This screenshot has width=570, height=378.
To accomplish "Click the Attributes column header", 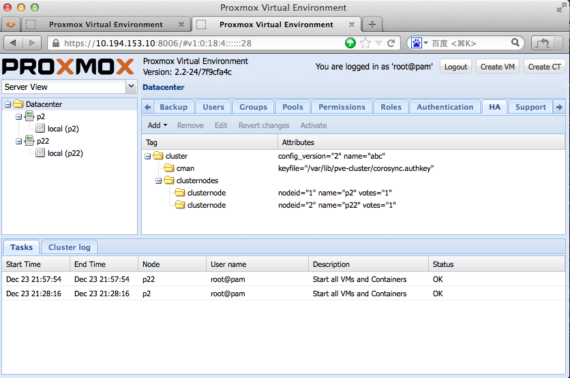I will tap(421, 142).
